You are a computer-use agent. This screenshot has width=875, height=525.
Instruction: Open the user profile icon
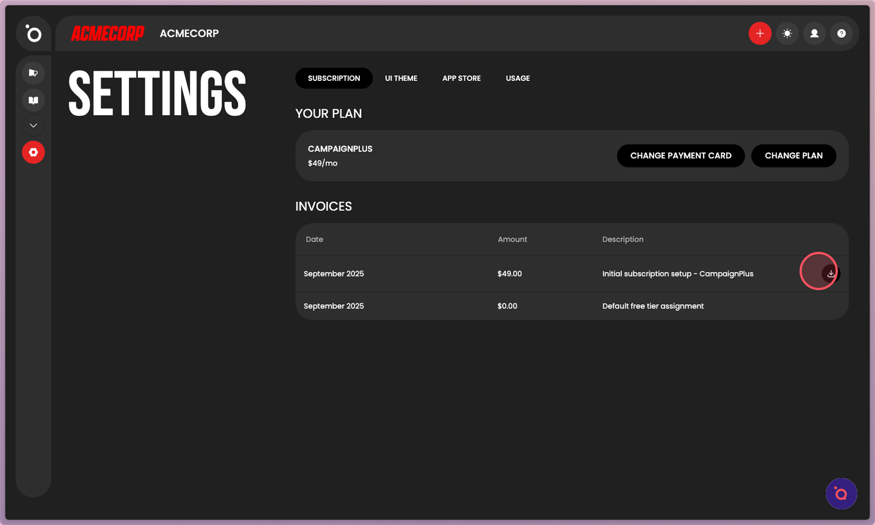tap(814, 34)
